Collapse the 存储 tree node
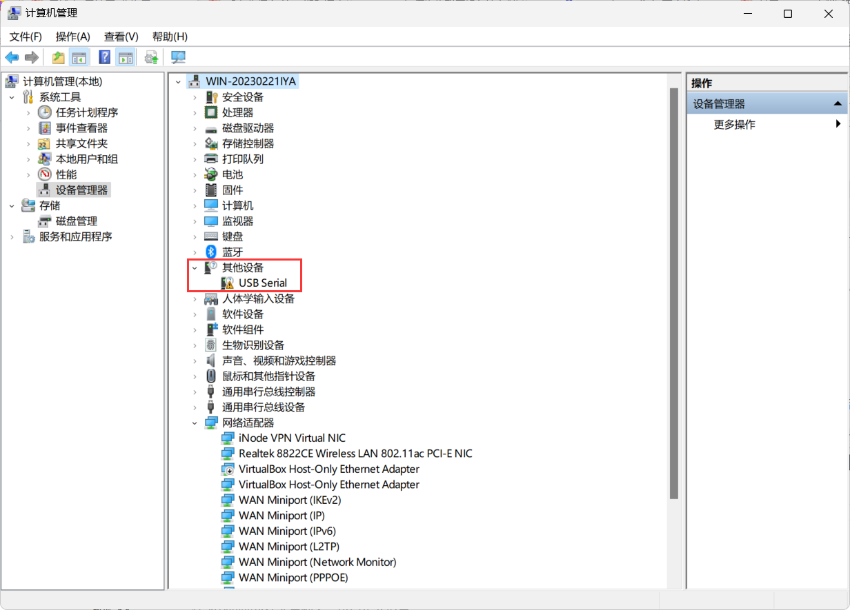The image size is (850, 610). coord(12,205)
